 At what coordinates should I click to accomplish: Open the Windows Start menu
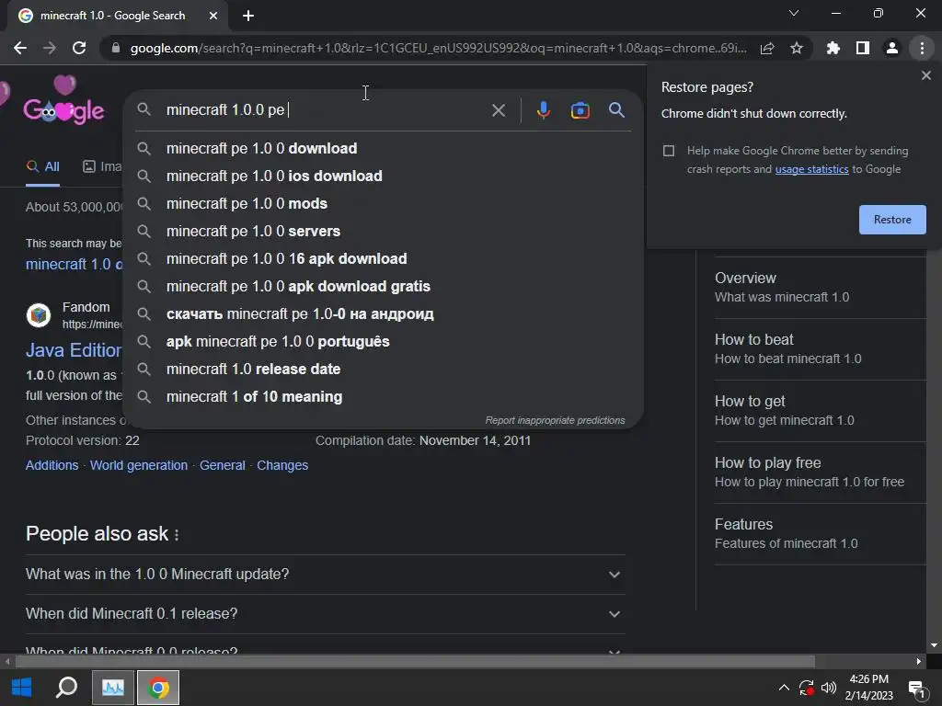pyautogui.click(x=22, y=688)
